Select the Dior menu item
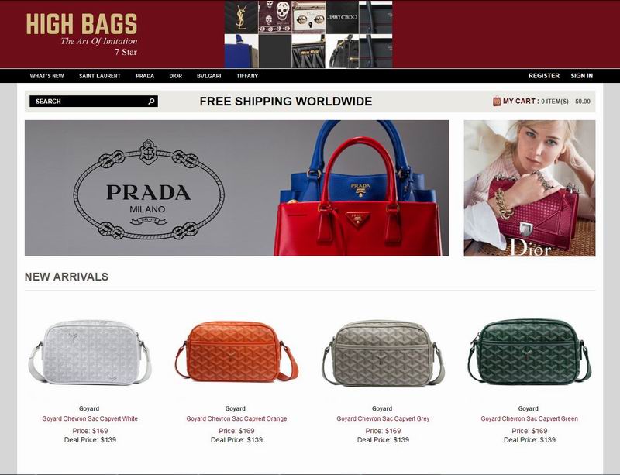 [x=176, y=76]
